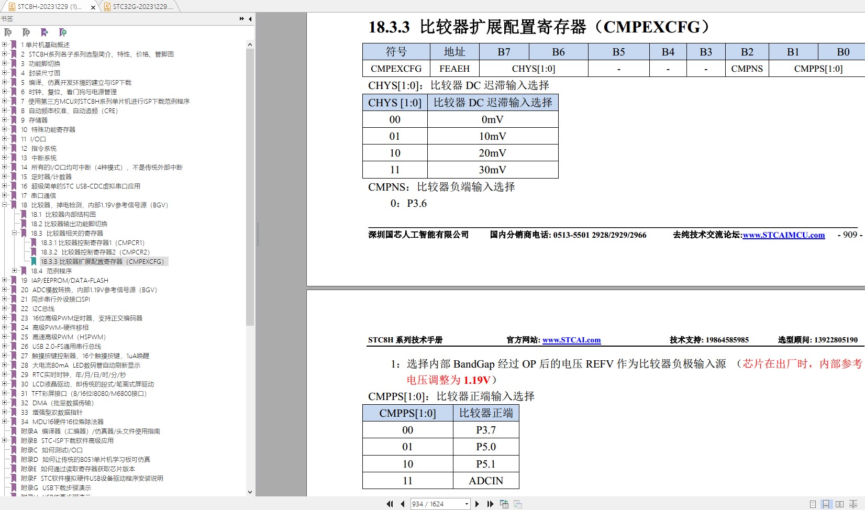
Task: Switch to continuous facing page view
Action: (x=853, y=504)
